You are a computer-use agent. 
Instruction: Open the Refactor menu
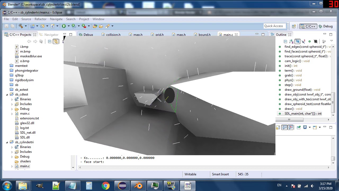click(x=41, y=19)
